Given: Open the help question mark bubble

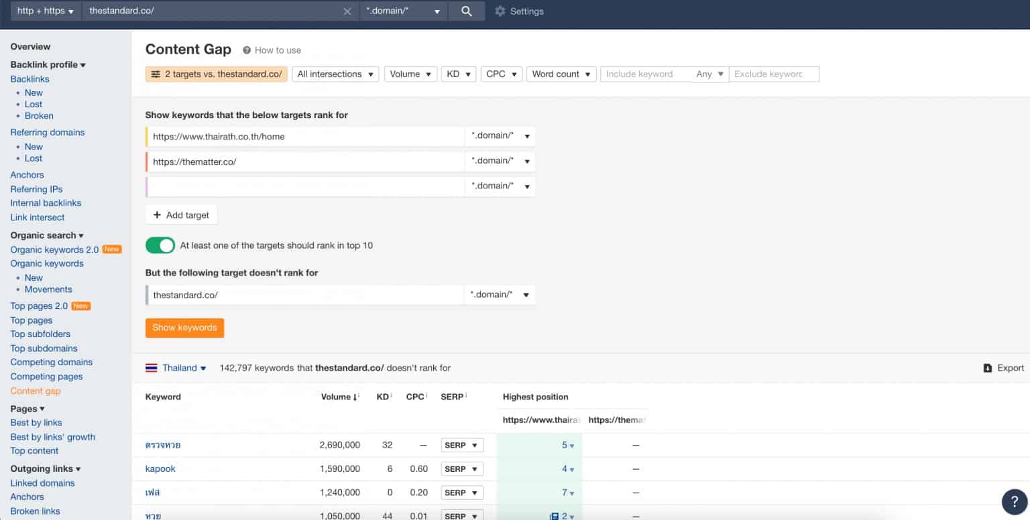Looking at the screenshot, I should 1015,501.
